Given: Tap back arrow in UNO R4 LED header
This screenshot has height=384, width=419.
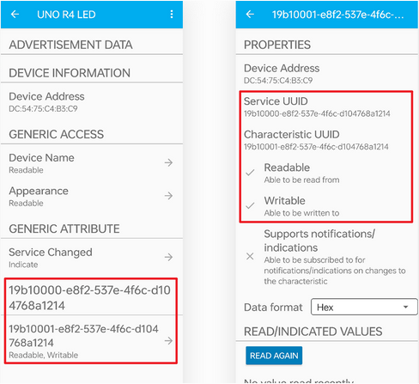Looking at the screenshot, I should click(15, 14).
